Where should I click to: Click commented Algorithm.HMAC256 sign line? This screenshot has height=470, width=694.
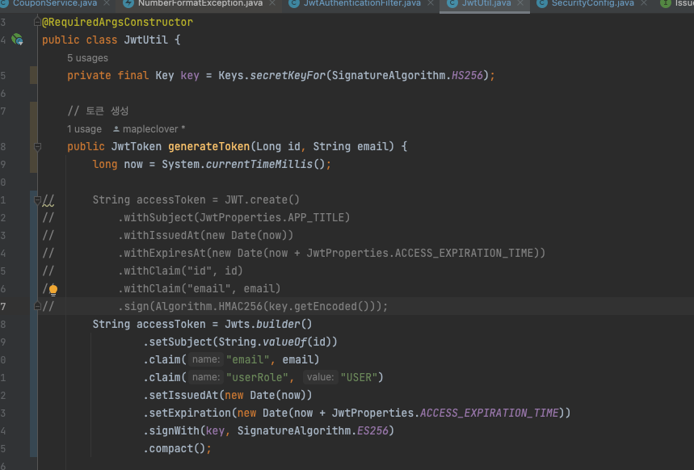[x=253, y=306]
